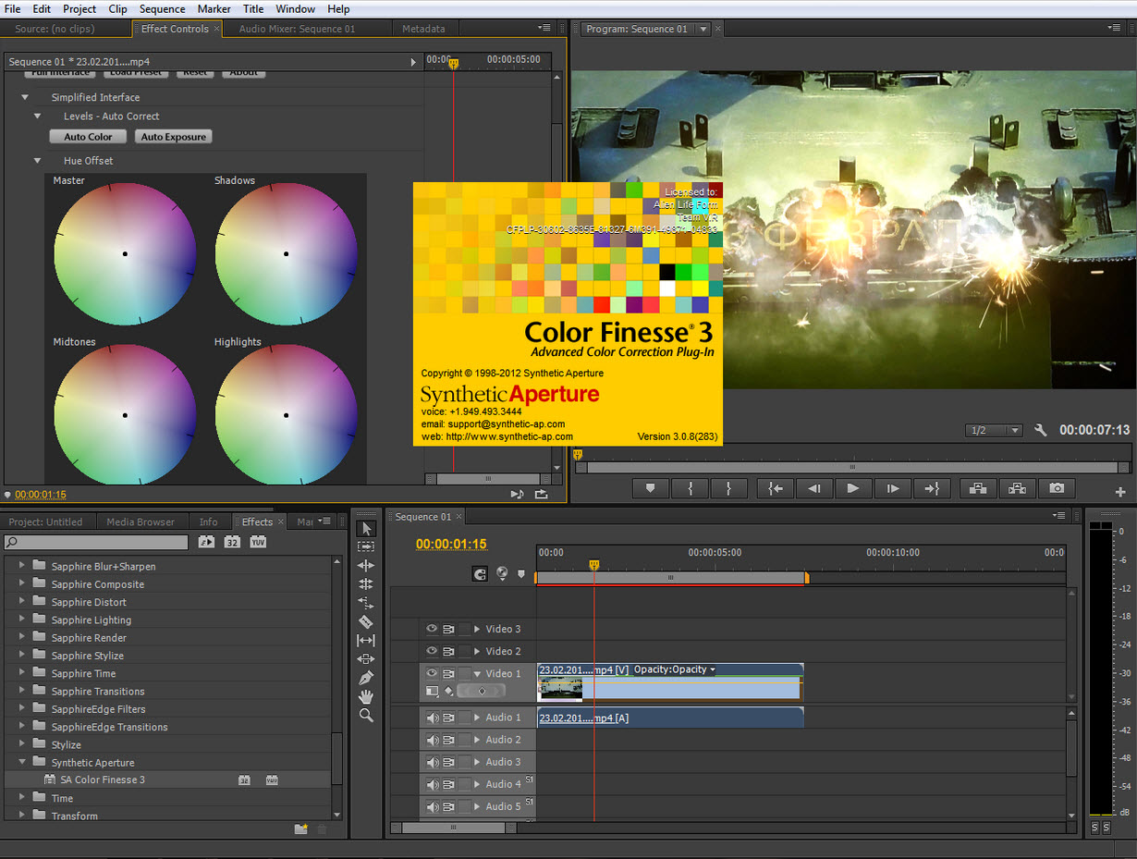Select the Selection arrow tool

coord(366,528)
